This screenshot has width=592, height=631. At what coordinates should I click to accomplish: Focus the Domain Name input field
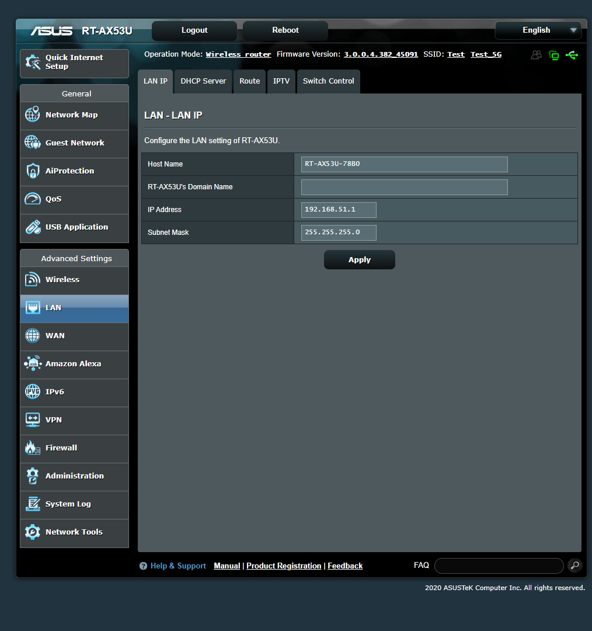click(404, 187)
